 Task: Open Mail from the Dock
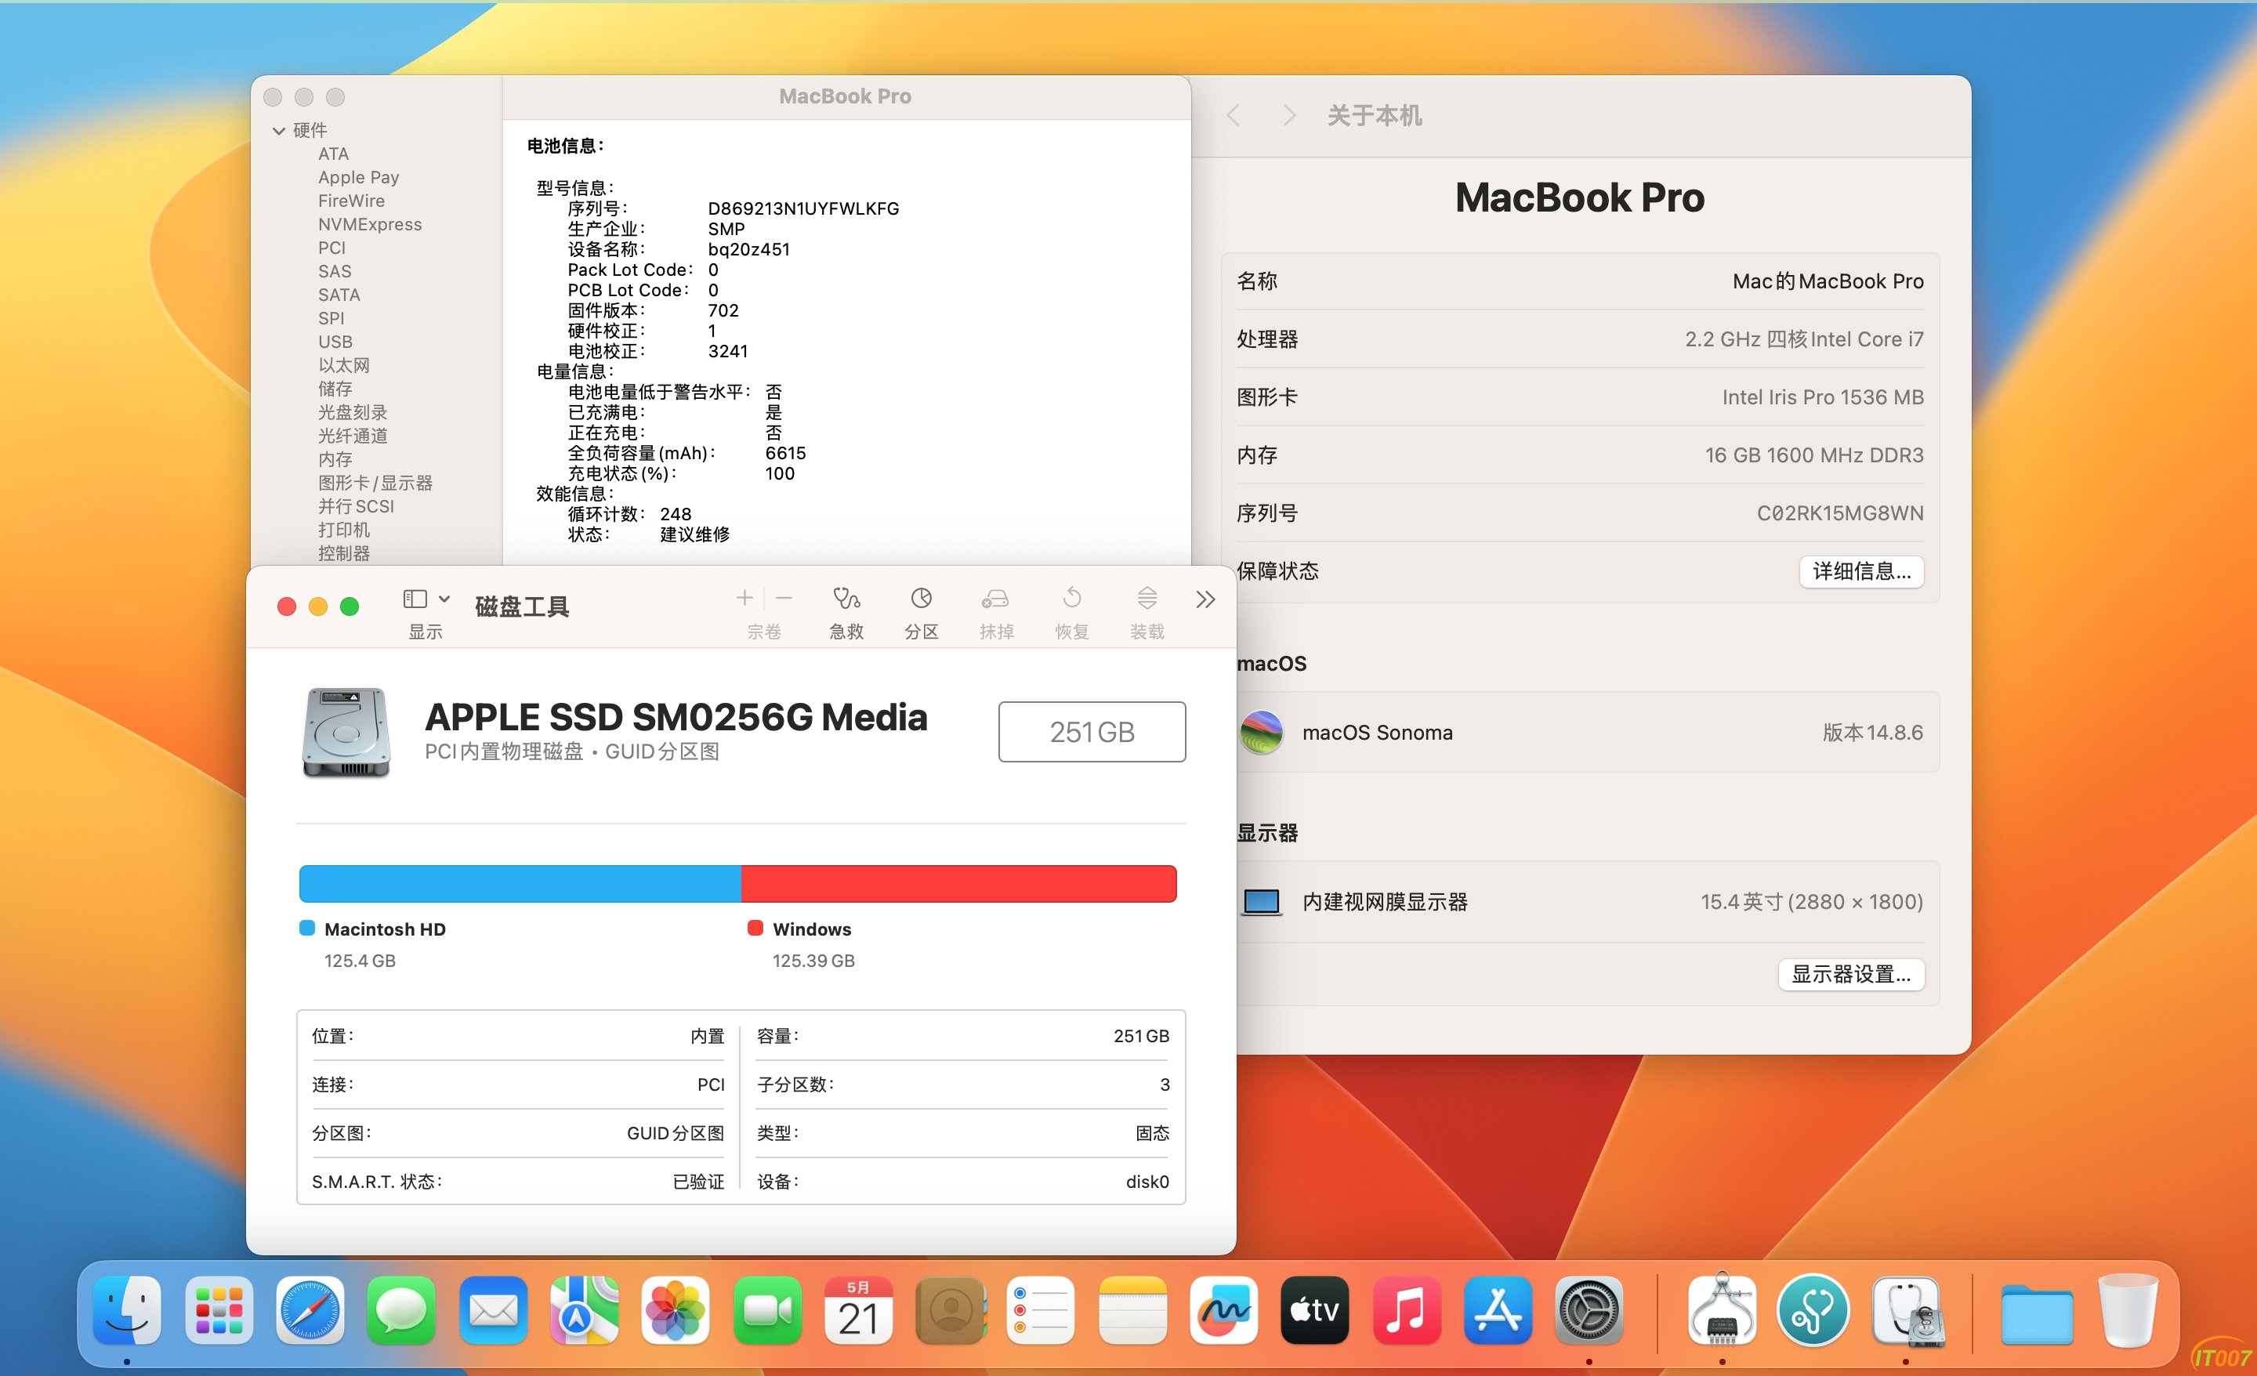pos(493,1310)
